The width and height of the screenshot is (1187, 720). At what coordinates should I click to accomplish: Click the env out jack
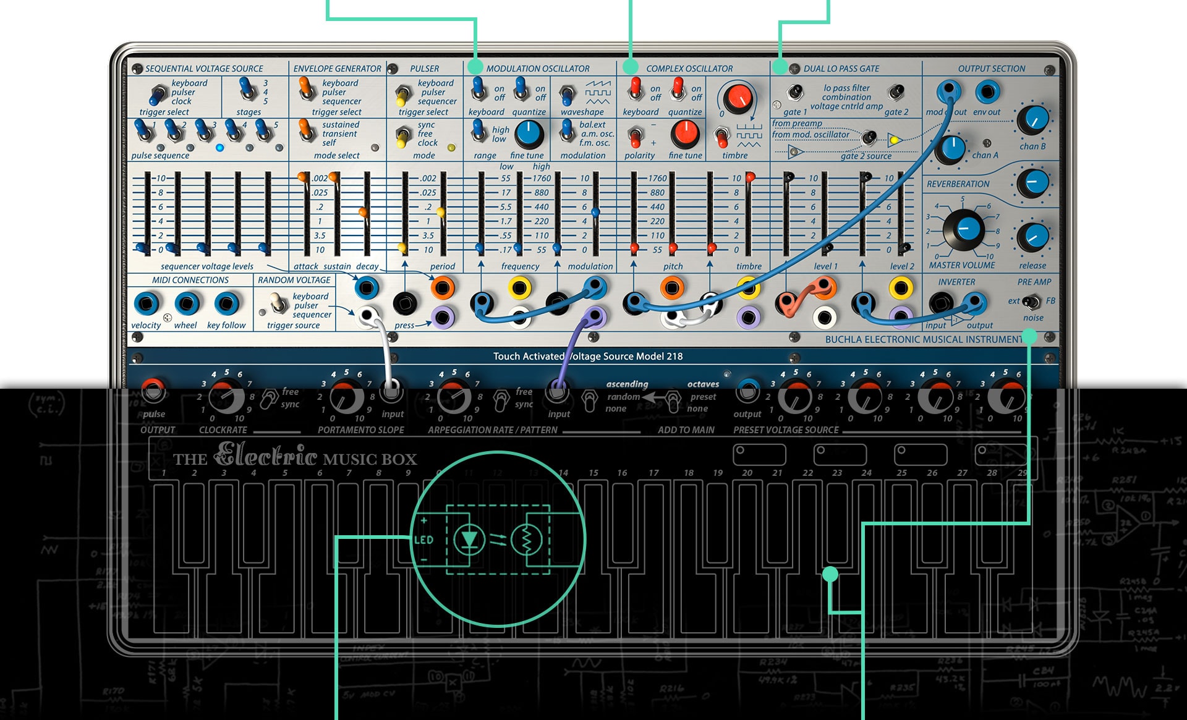pyautogui.click(x=987, y=93)
